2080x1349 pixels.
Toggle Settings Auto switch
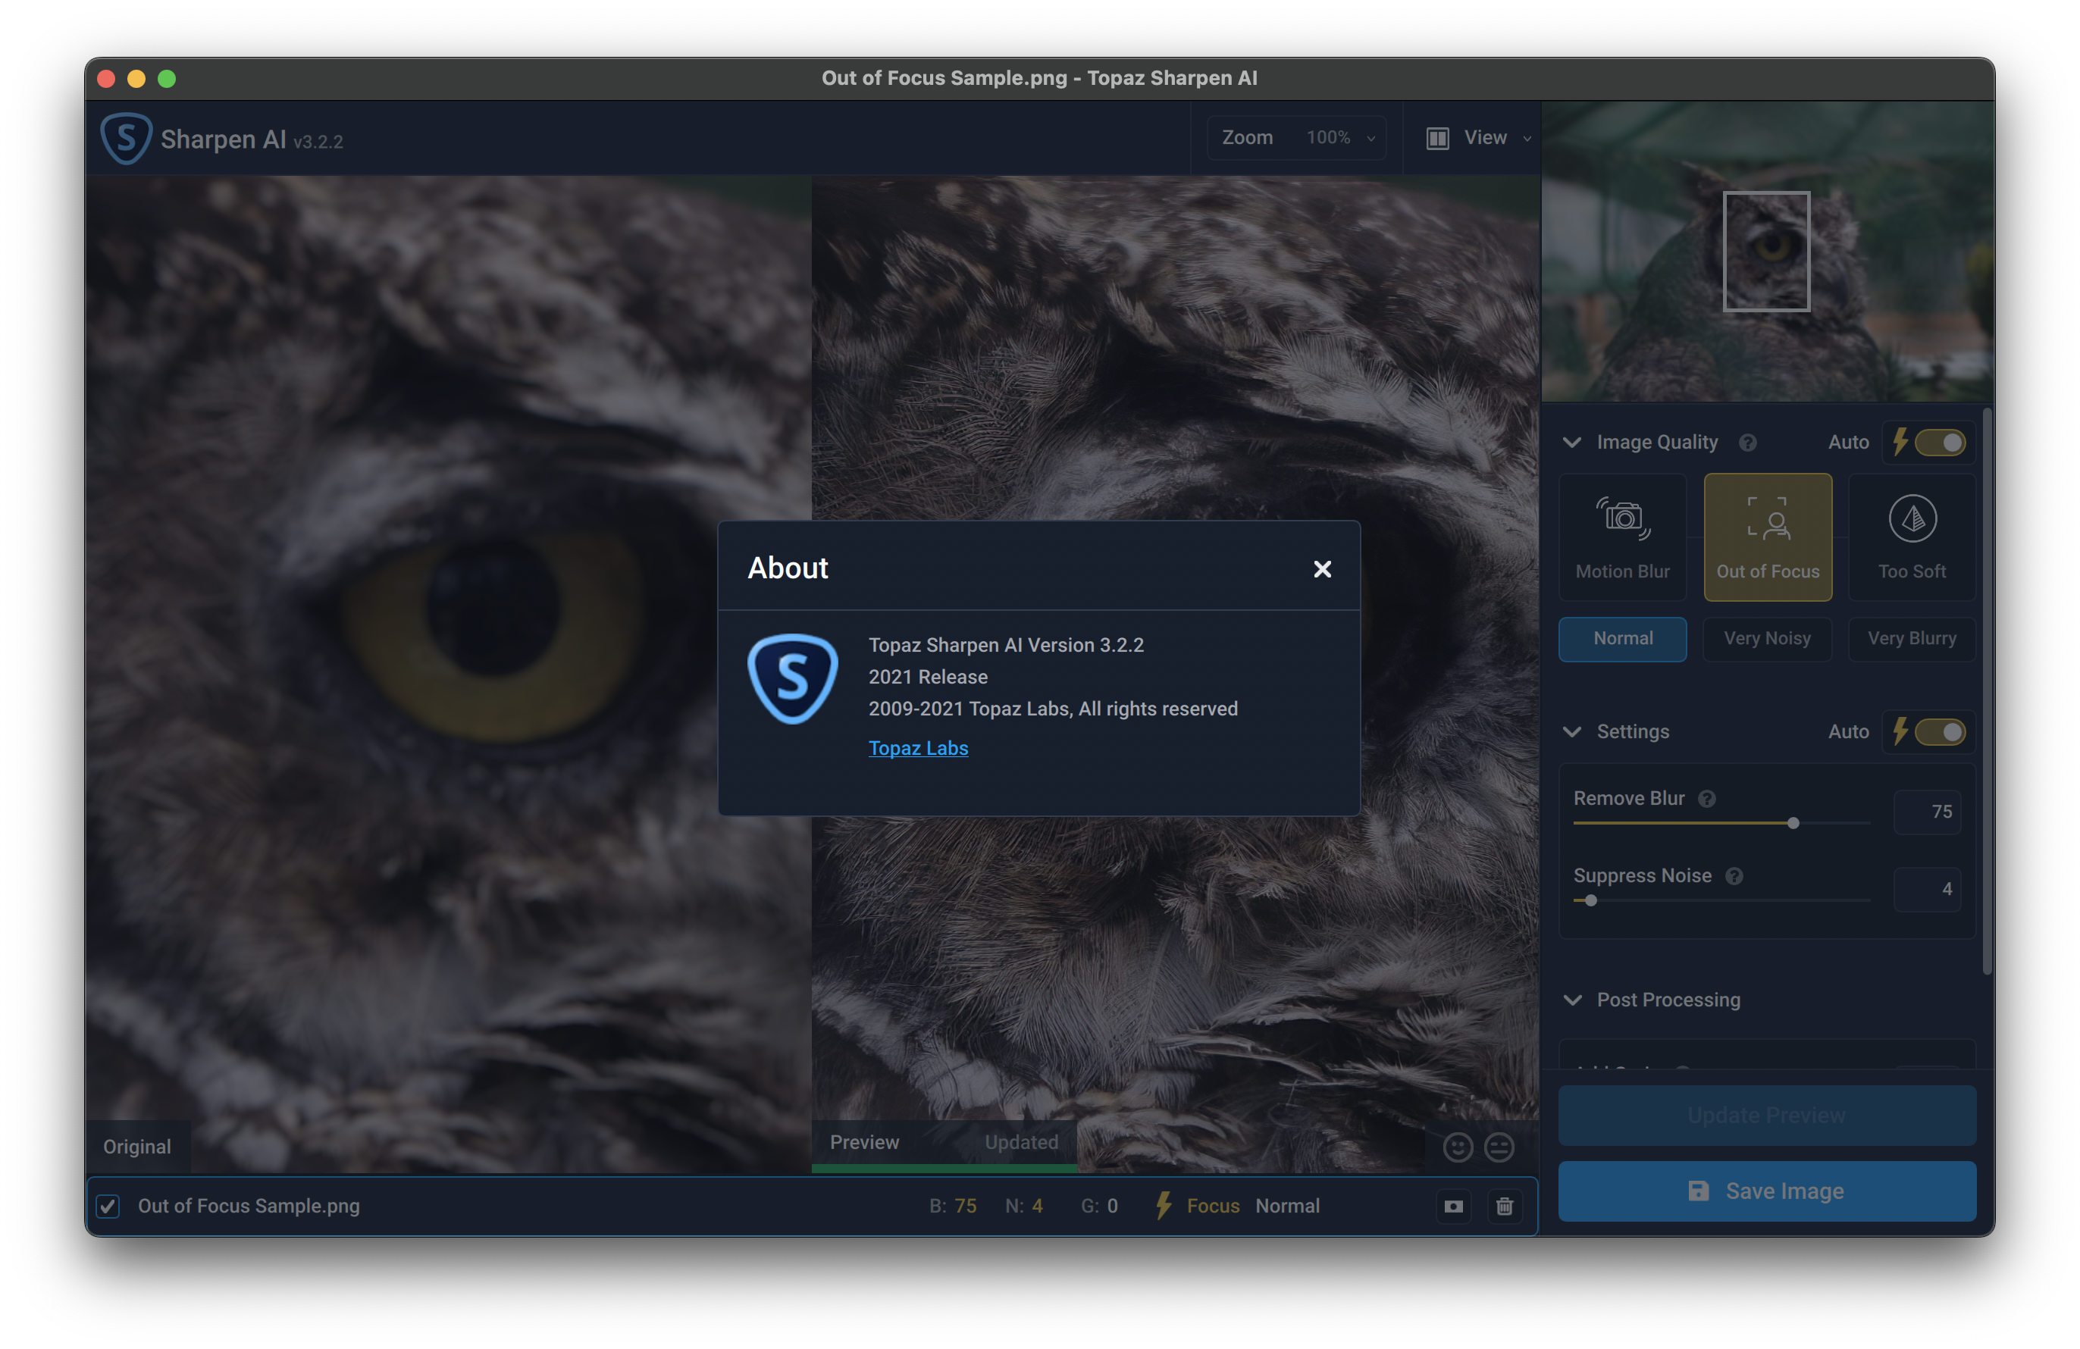(x=1939, y=732)
